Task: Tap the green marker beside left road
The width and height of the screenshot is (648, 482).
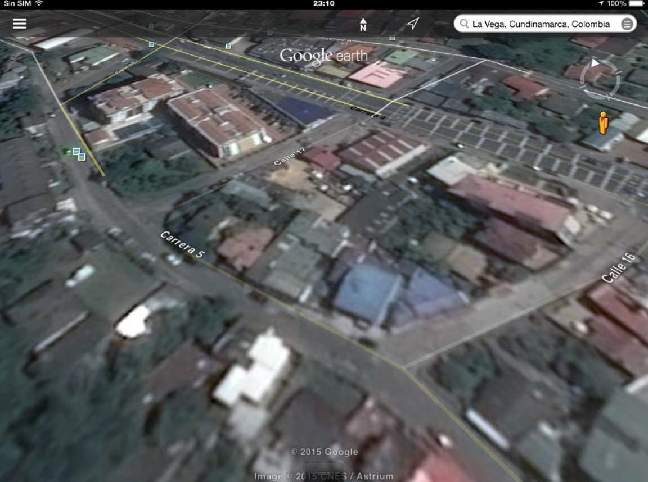Action: (67, 151)
